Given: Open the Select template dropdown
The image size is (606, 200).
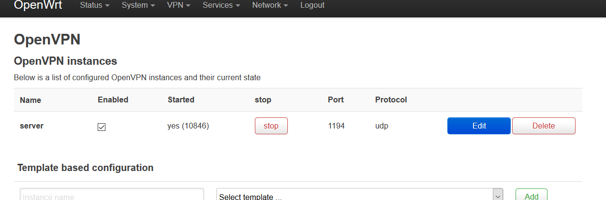Looking at the screenshot, I should pos(355,196).
